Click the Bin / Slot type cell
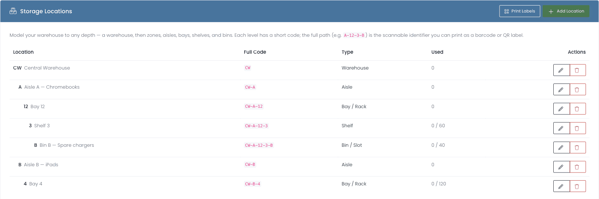The height and width of the screenshot is (199, 599). pyautogui.click(x=352, y=145)
